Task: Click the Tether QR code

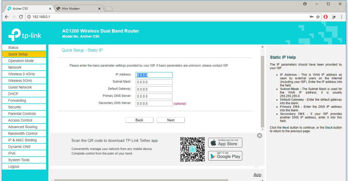Action: coord(192,149)
